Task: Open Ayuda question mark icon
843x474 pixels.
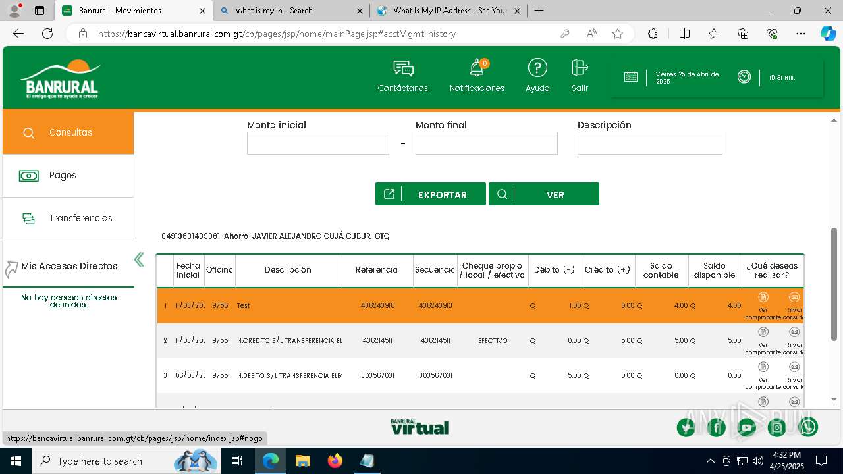Action: 537,68
